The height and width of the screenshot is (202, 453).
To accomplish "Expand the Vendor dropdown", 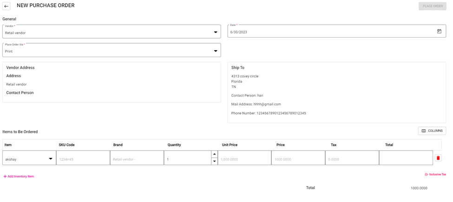I will [x=216, y=33].
